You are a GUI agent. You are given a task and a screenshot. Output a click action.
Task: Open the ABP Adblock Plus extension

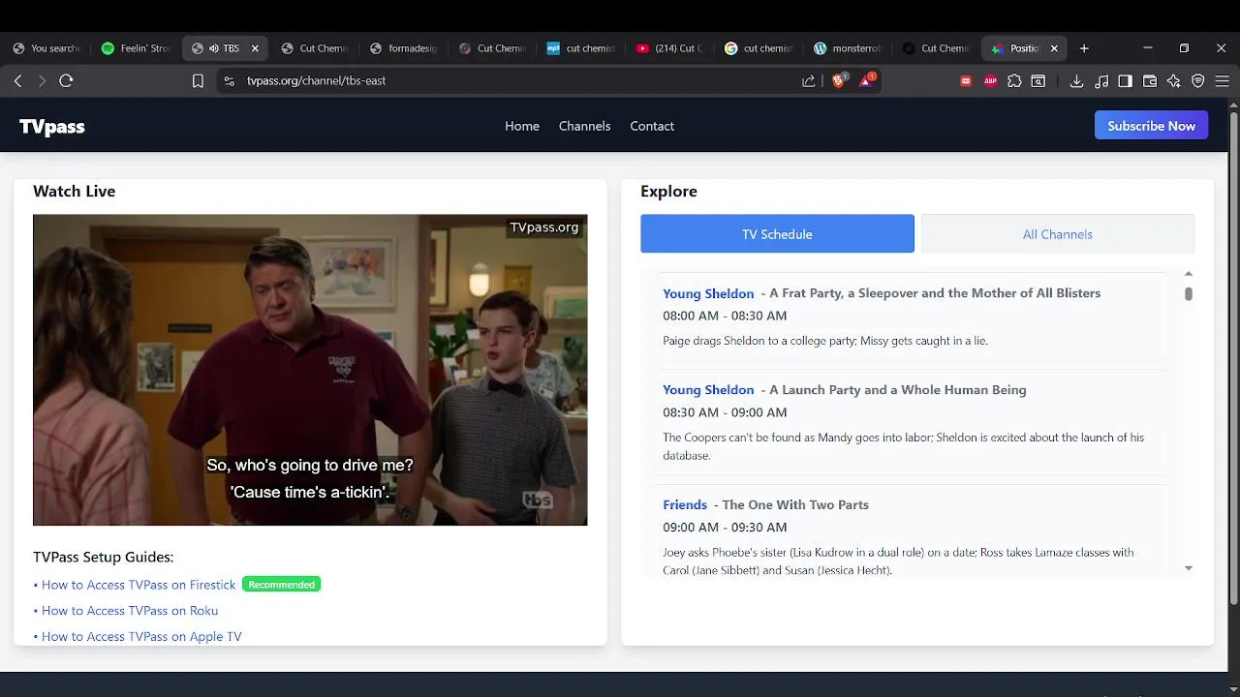pyautogui.click(x=990, y=81)
